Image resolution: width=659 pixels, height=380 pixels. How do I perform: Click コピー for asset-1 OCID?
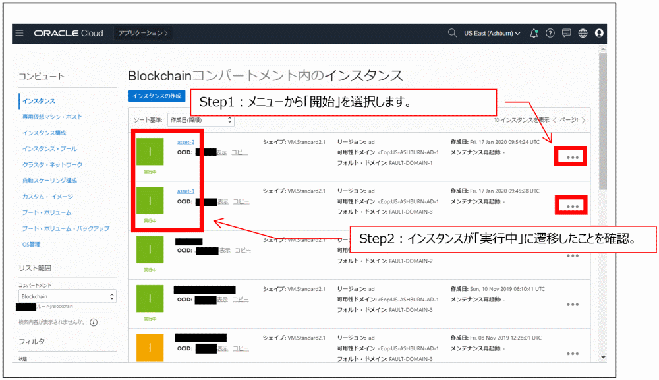tap(241, 202)
